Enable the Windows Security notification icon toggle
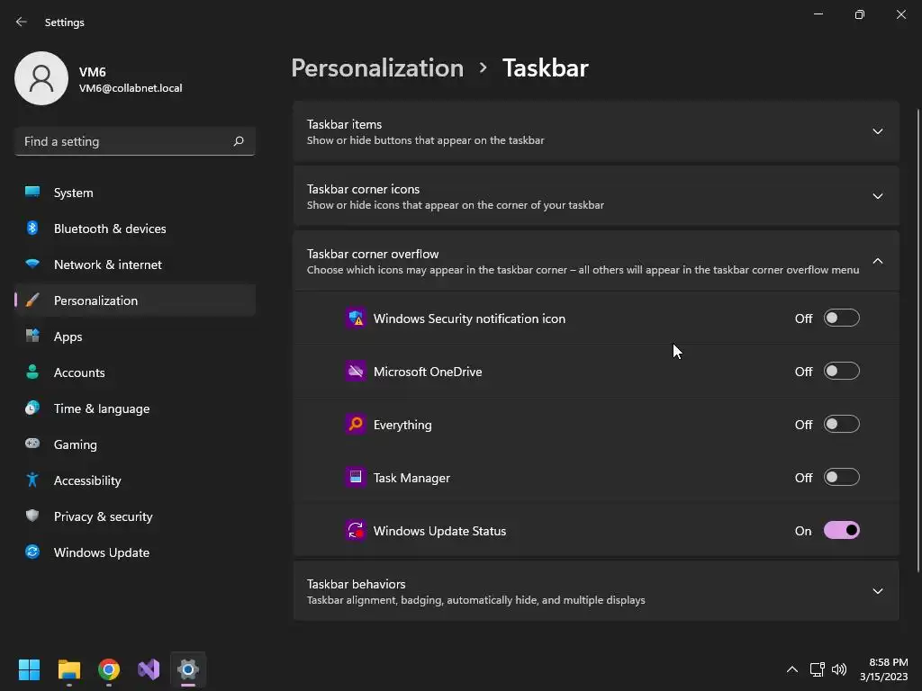Image resolution: width=922 pixels, height=691 pixels. (x=841, y=319)
